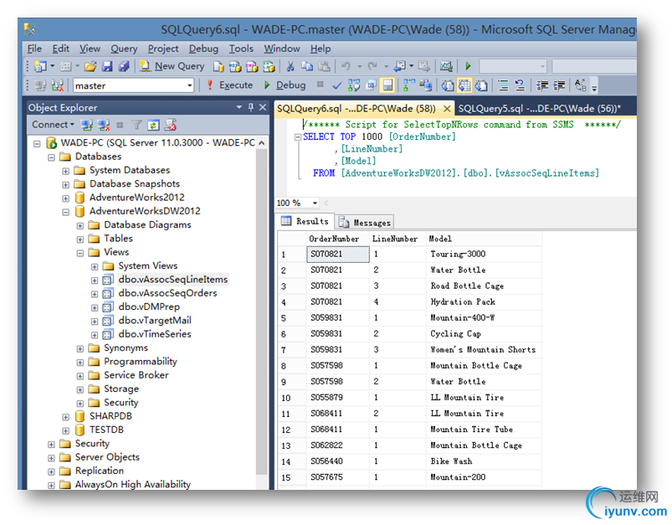The width and height of the screenshot is (672, 525).
Task: Open the Query Options toolbar icon
Action: point(371,85)
